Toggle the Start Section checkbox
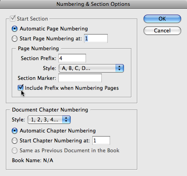 point(13,19)
